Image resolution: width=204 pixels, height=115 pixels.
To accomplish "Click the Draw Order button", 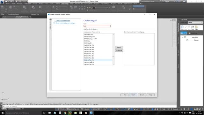I will 193,33.
